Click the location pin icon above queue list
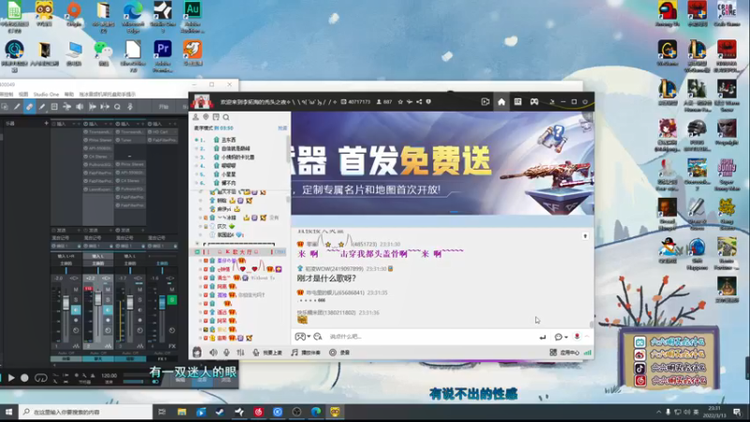Screen dimensions: 750x422 (x=205, y=117)
